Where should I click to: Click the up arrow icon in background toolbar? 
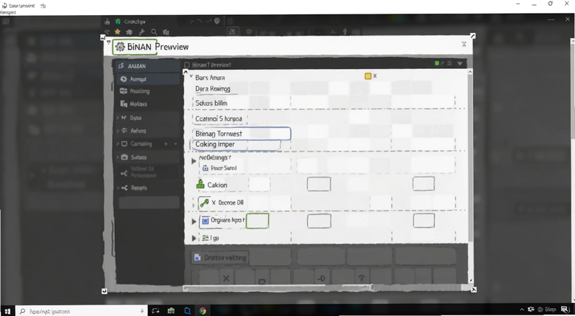coord(345,32)
